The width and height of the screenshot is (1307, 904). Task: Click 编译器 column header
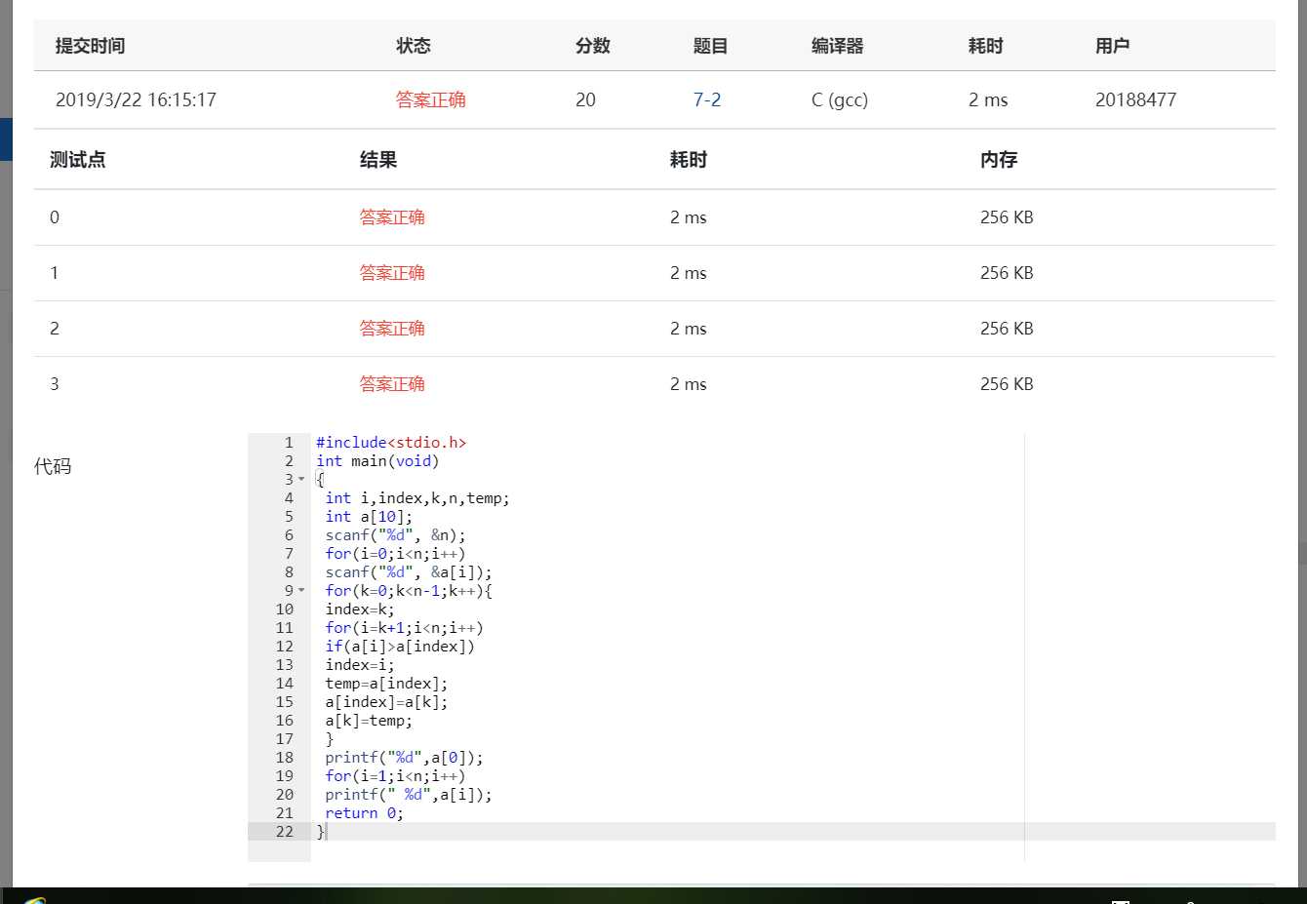838,46
